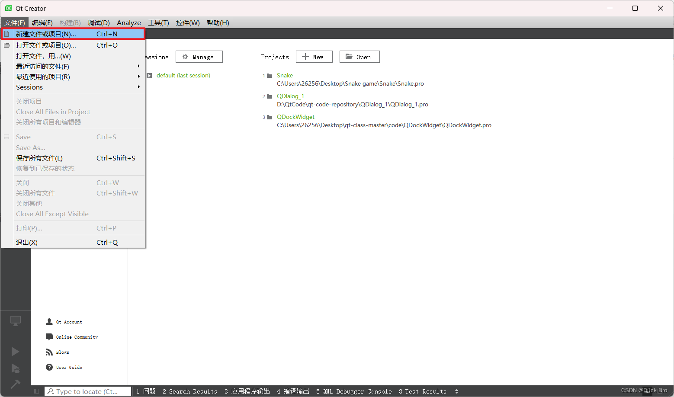Choose 退出(X) to quit Qt Creator
Image resolution: width=674 pixels, height=397 pixels.
[73, 242]
